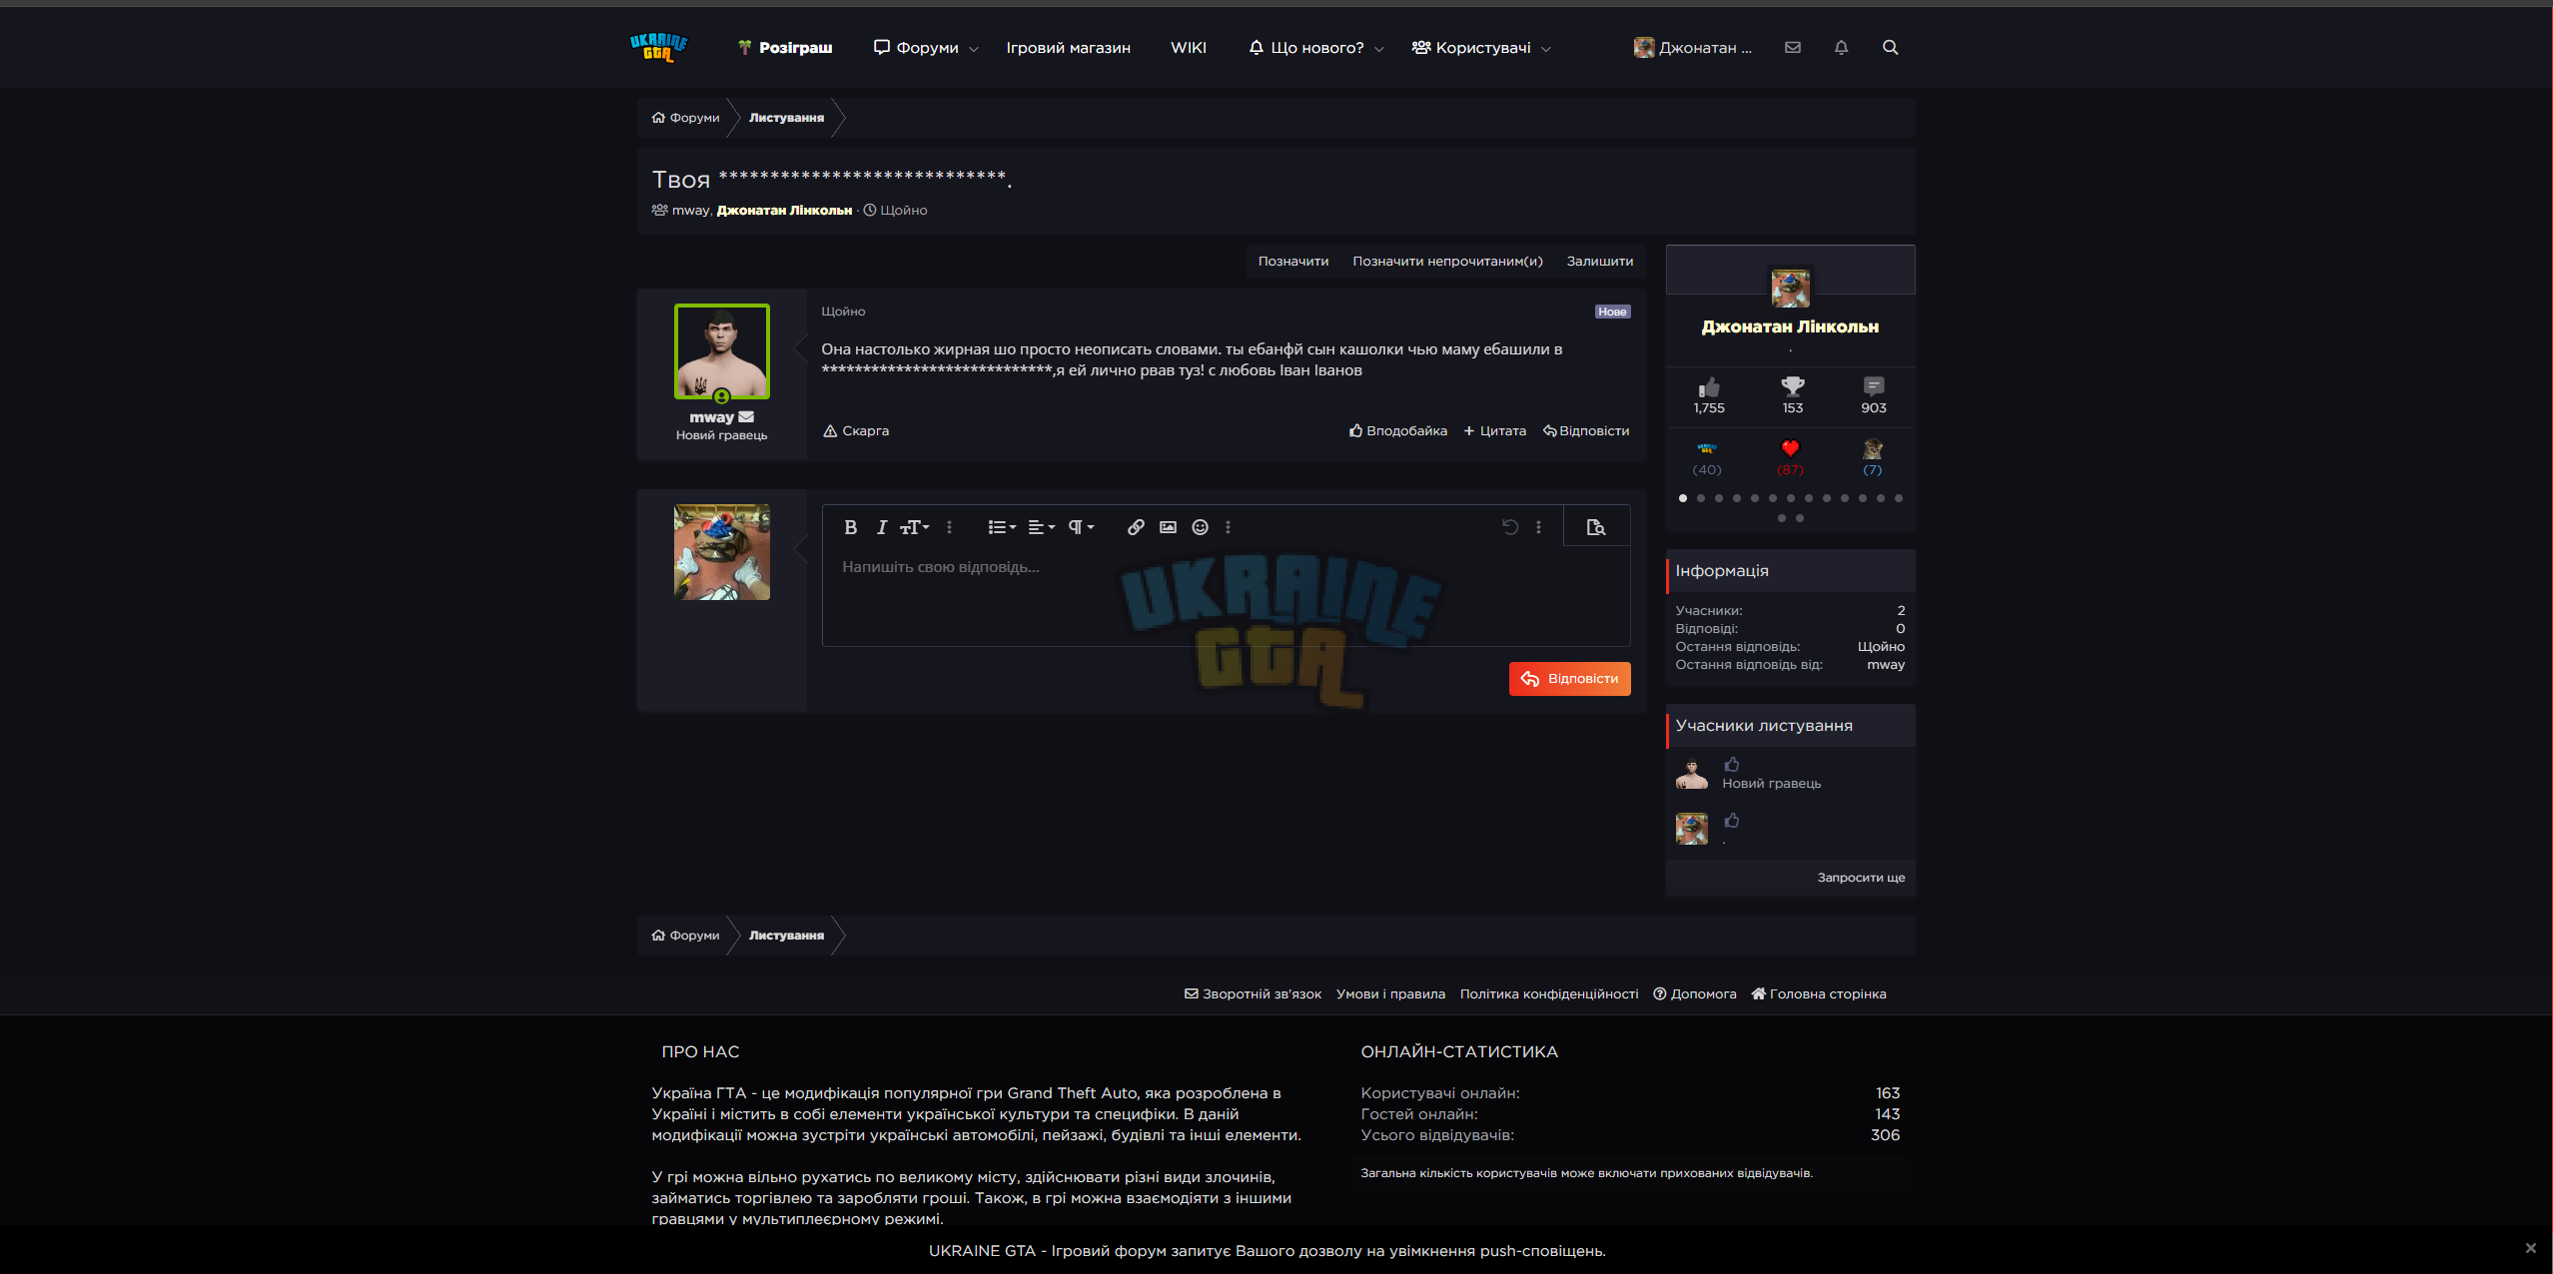The image size is (2553, 1274).
Task: Toggle italic text in reply editor
Action: pos(881,527)
